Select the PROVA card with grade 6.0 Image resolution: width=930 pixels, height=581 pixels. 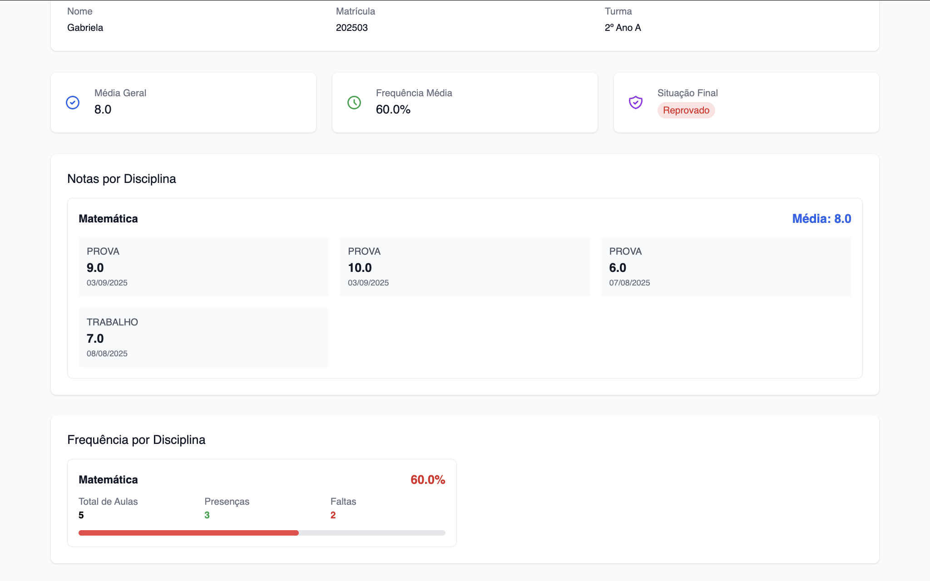[x=726, y=266]
